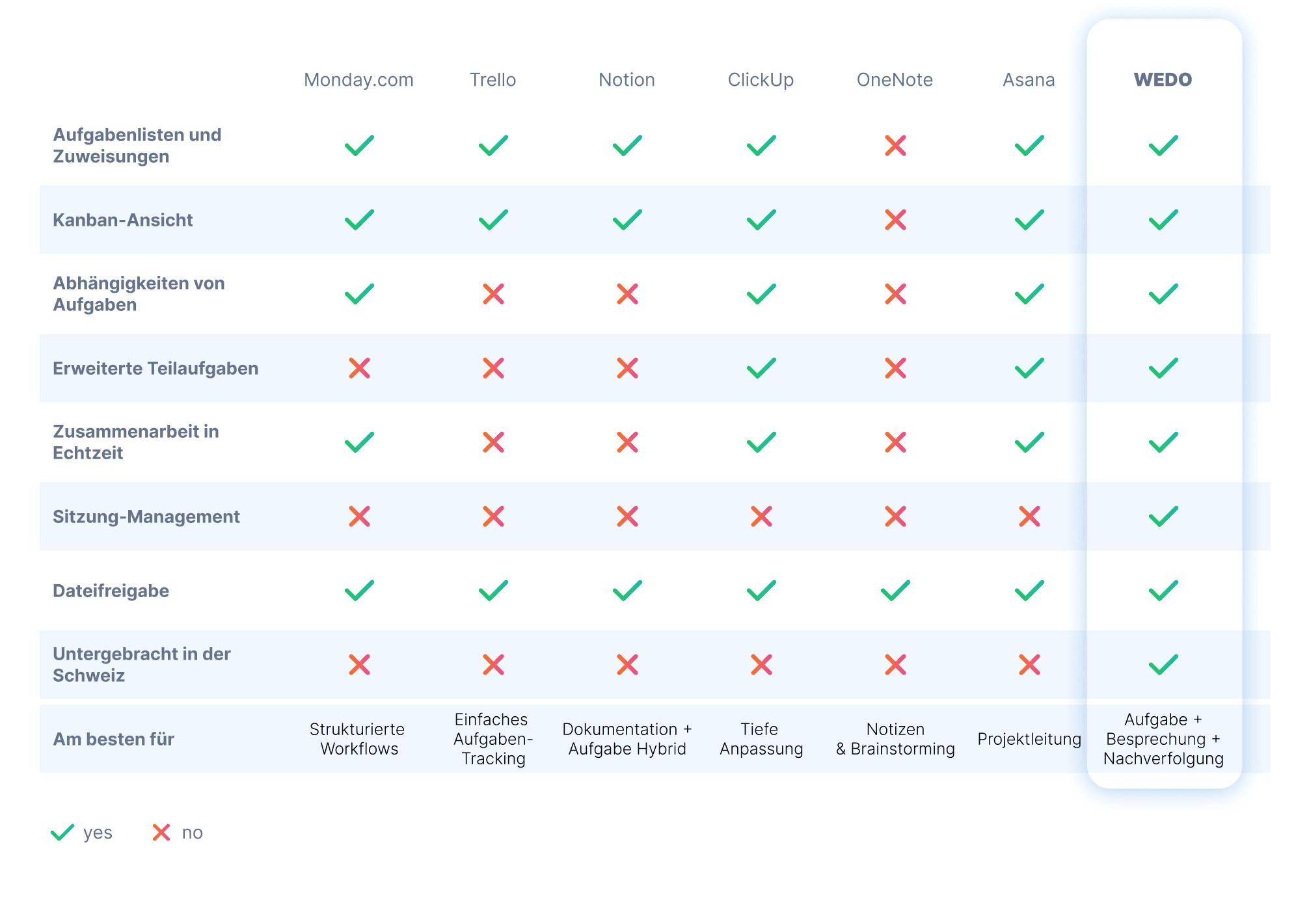Click the Kanban-Ansicht row label
Image resolution: width=1296 pixels, height=912 pixels.
tap(122, 220)
